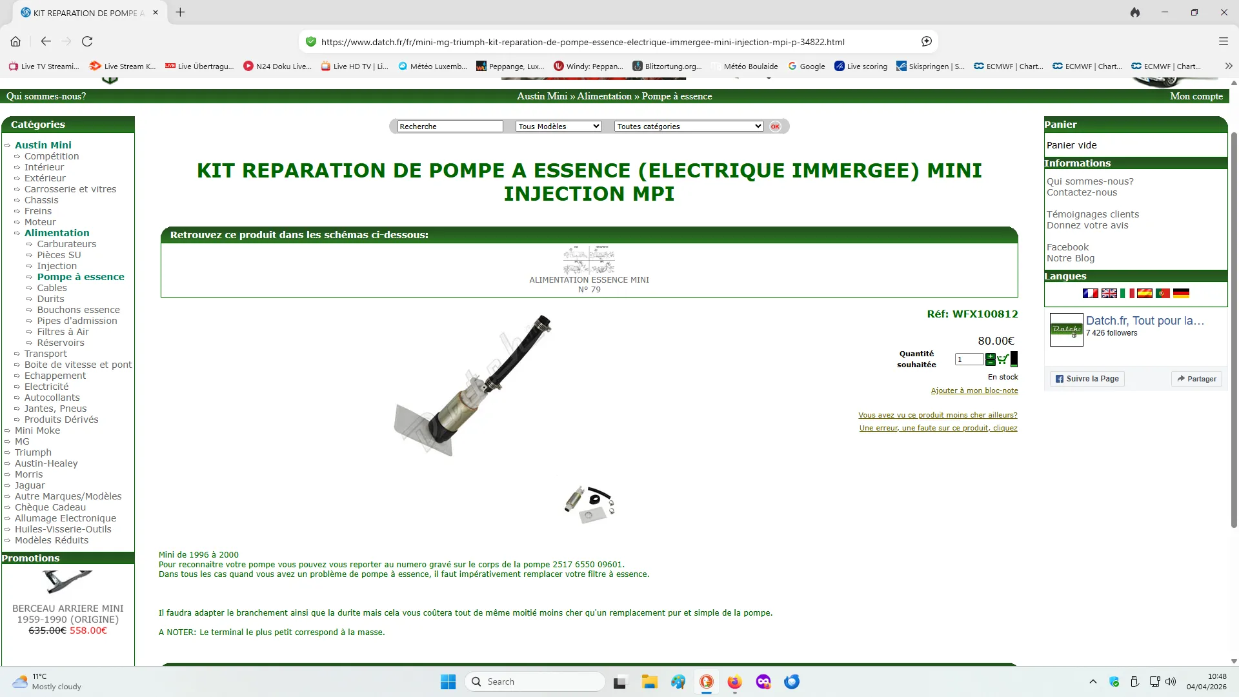The width and height of the screenshot is (1239, 697).
Task: Open the Mon compte menu item
Action: pos(1196,96)
